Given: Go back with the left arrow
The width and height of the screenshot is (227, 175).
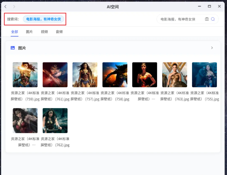Looking at the screenshot, I should click(x=6, y=6).
